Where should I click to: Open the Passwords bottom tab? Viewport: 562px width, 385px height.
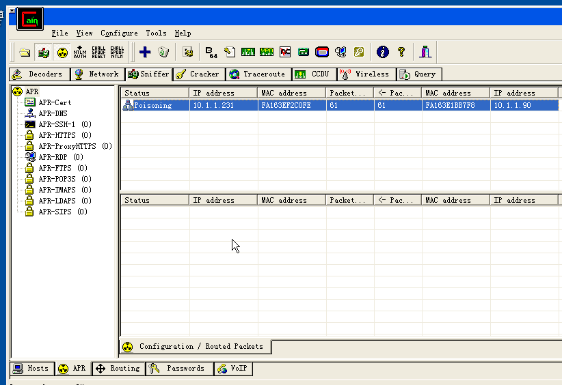(x=179, y=368)
